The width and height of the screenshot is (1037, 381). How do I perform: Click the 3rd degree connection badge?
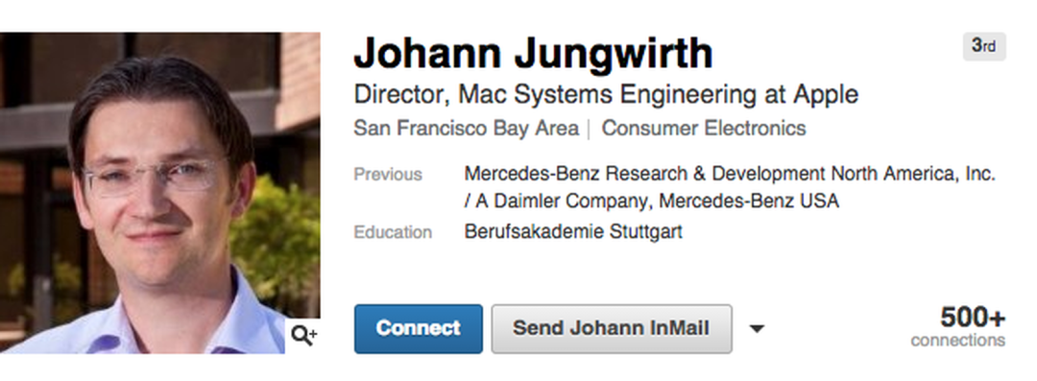(x=984, y=46)
